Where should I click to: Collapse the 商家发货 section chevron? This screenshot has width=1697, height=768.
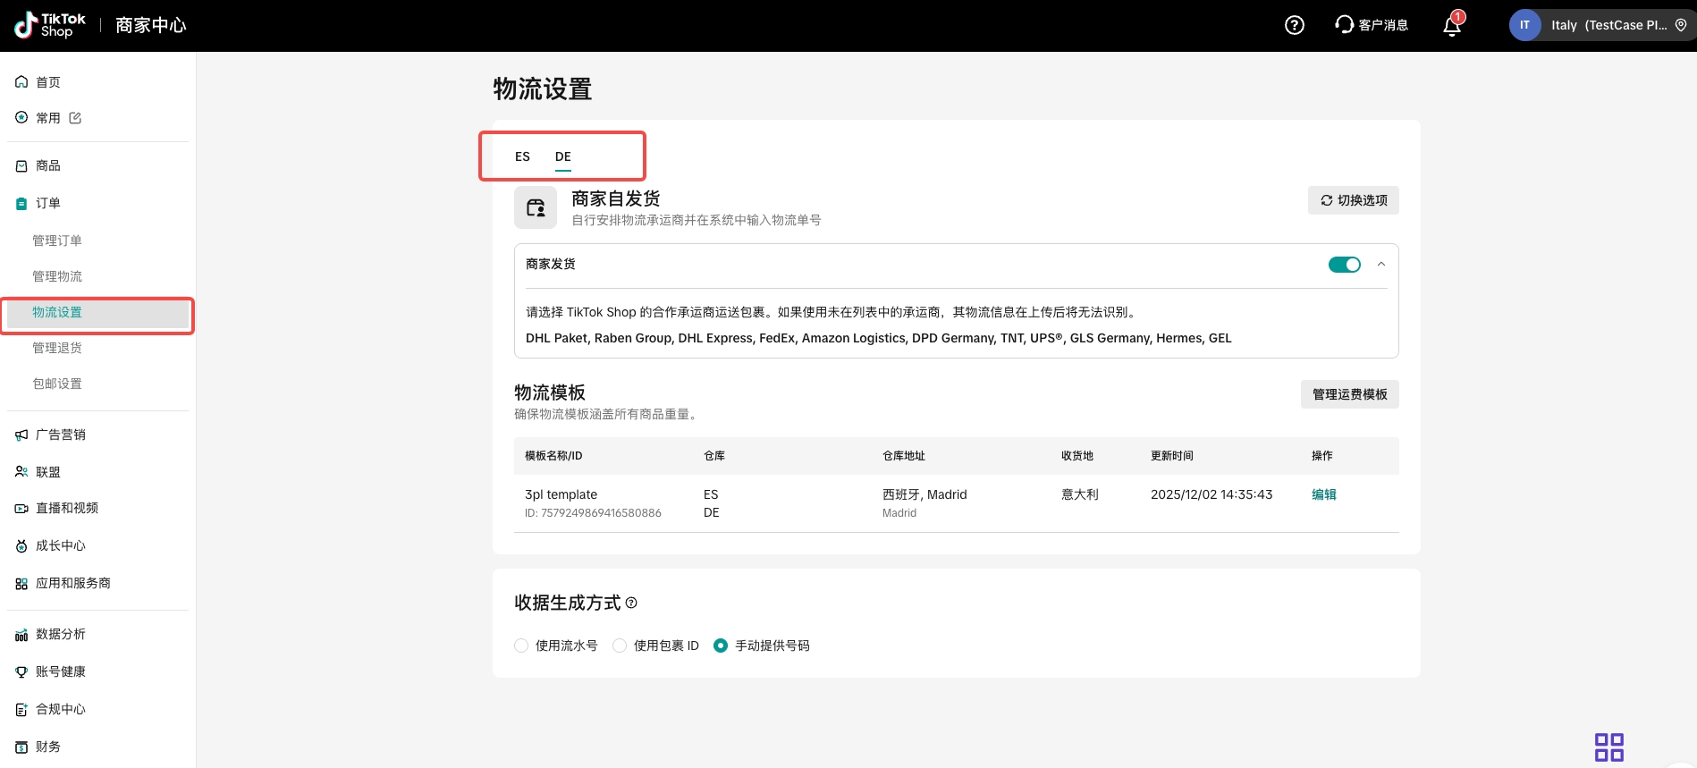[x=1381, y=265]
